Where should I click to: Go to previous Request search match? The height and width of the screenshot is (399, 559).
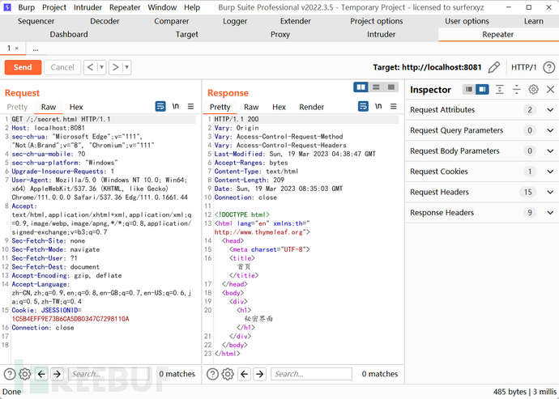pos(41,374)
